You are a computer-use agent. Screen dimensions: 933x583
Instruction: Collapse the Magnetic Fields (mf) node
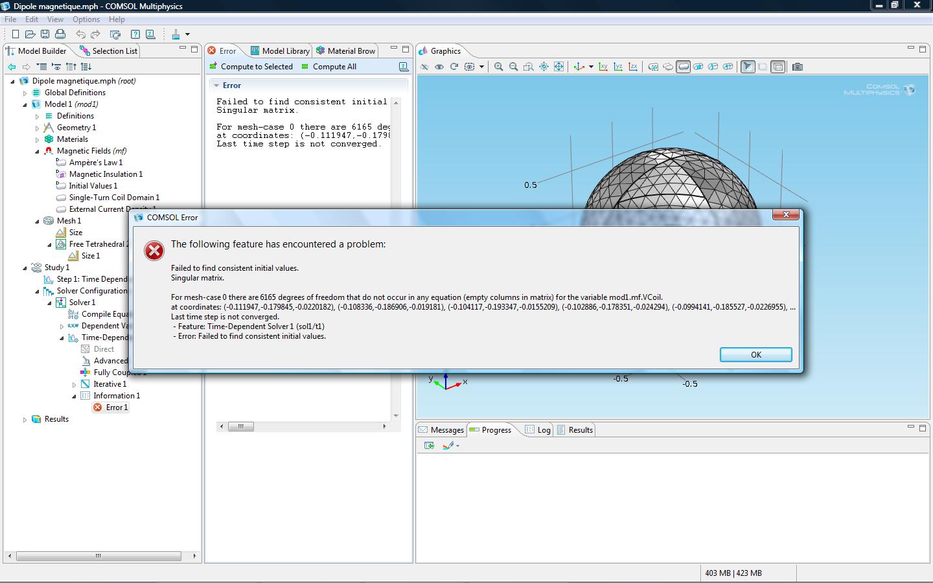(x=37, y=152)
